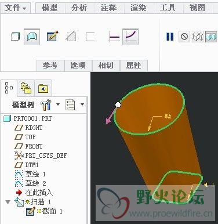The image size is (218, 224).
Task: Select 草绘 1 in model tree
Action: coord(30,174)
